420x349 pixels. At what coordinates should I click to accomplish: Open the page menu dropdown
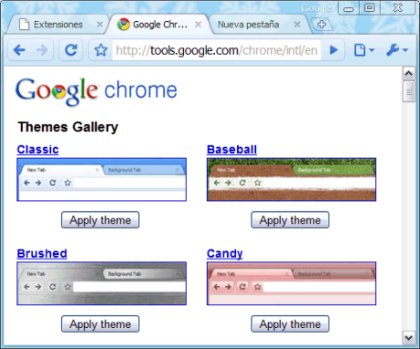click(363, 50)
